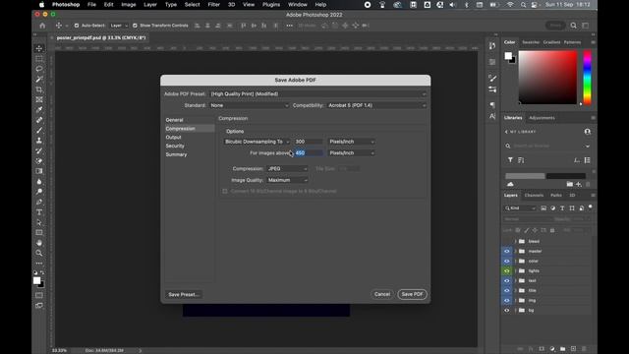
Task: Open the Spotlight search in menu bar
Action: point(523,4)
